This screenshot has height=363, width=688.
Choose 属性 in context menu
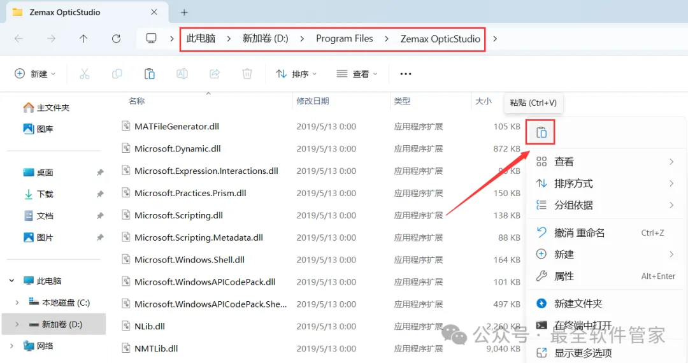point(606,276)
